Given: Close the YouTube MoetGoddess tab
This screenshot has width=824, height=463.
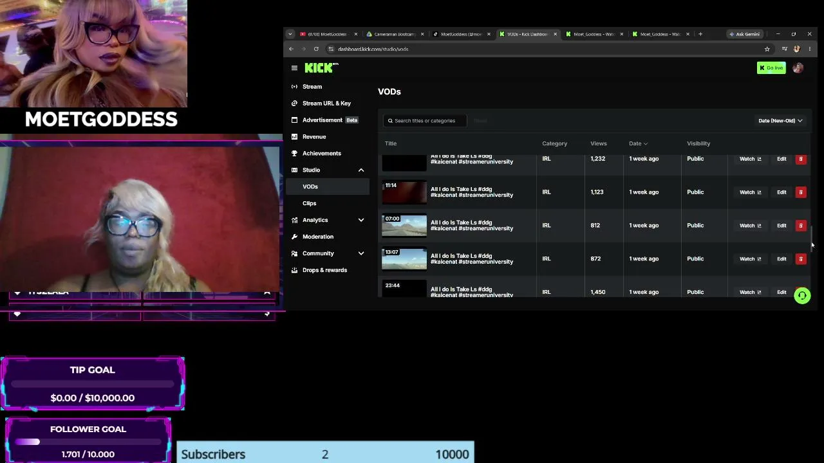Looking at the screenshot, I should [355, 34].
